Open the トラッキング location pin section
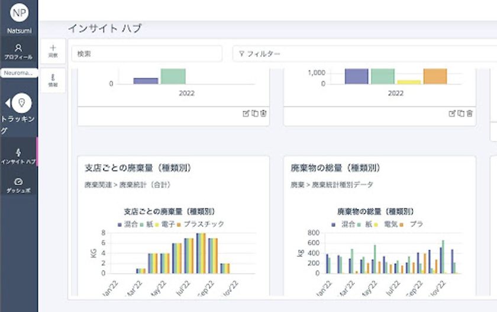497x312 pixels. click(x=21, y=103)
